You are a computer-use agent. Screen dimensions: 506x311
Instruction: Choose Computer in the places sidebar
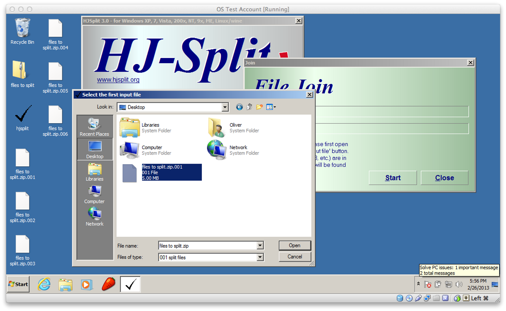[x=94, y=195]
